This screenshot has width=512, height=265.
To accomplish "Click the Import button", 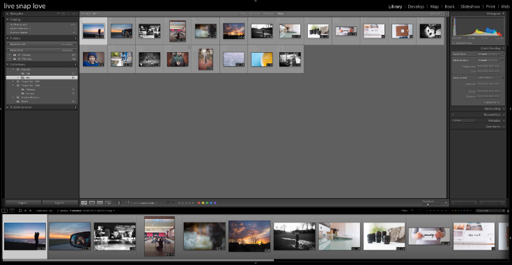I will [x=23, y=202].
